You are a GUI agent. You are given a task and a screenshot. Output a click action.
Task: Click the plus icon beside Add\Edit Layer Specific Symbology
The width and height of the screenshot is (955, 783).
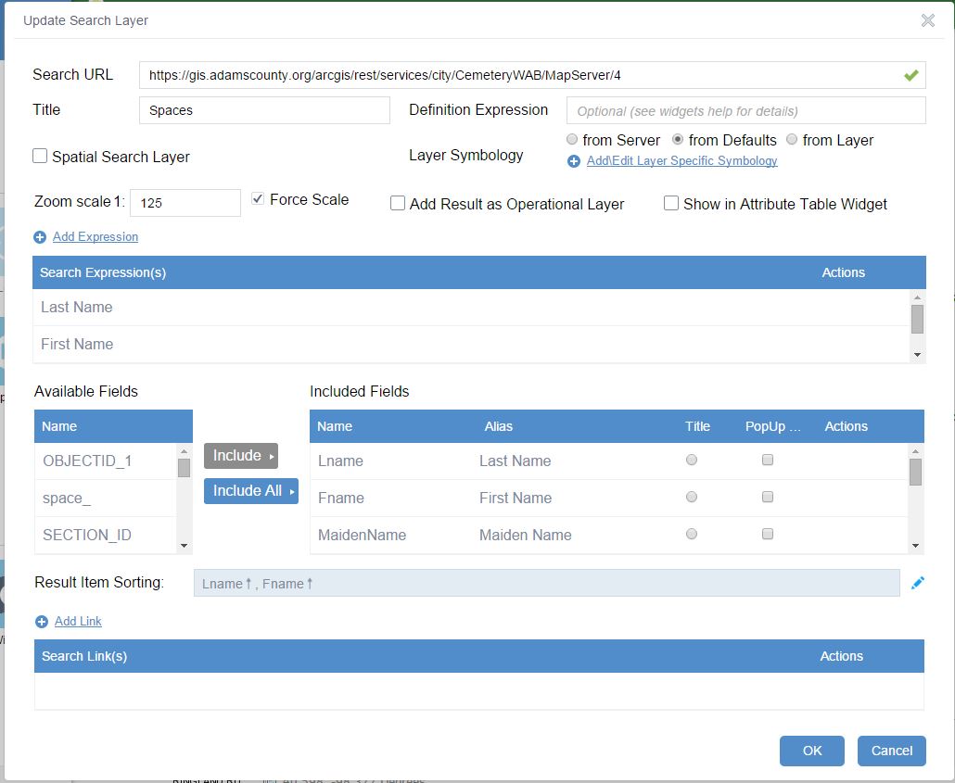point(574,161)
